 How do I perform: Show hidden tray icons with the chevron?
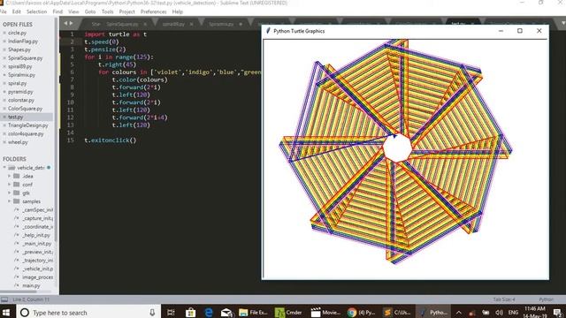458,312
